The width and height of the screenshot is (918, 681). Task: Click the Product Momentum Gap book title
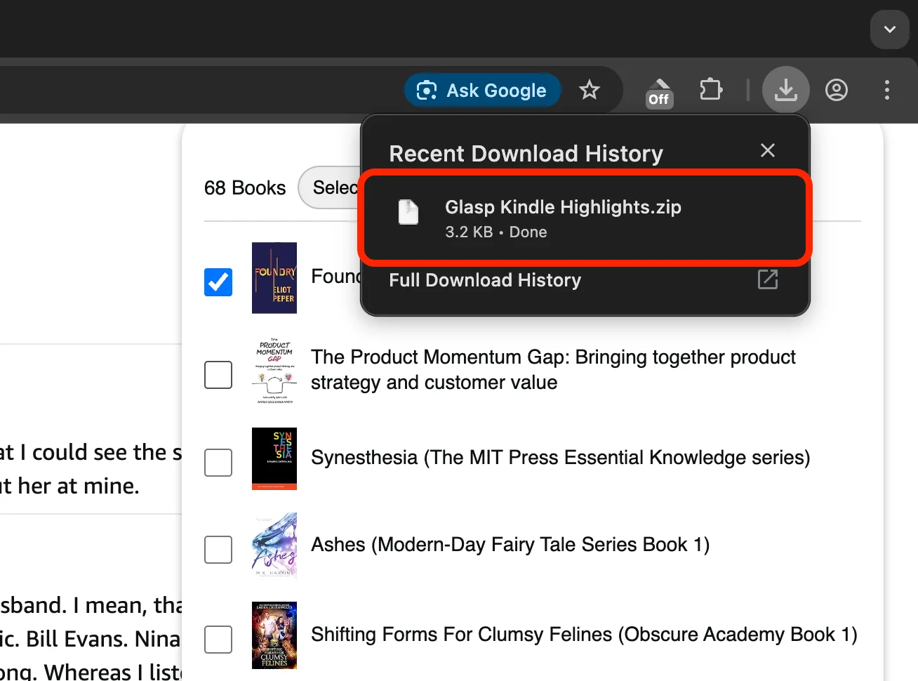coord(553,370)
